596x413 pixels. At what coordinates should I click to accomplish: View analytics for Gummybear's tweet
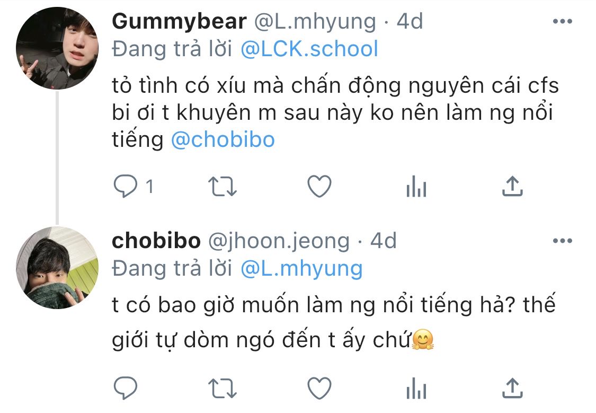416,186
